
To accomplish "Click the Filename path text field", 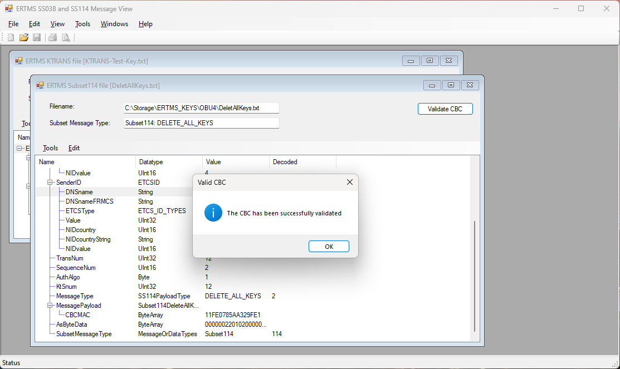I will (x=201, y=108).
